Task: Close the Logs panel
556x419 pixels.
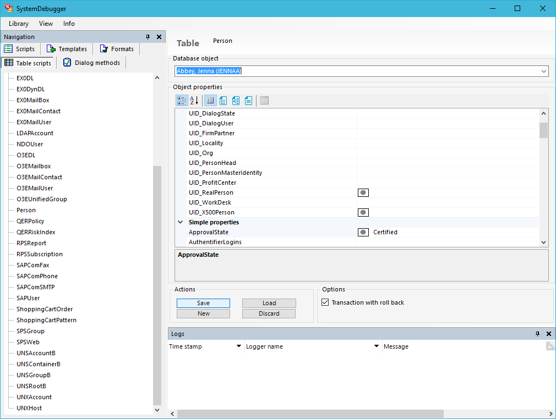Action: (549, 334)
